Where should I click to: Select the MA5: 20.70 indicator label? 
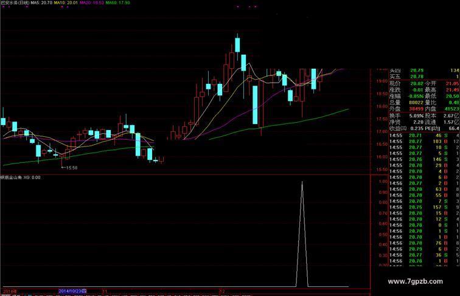tap(41, 2)
